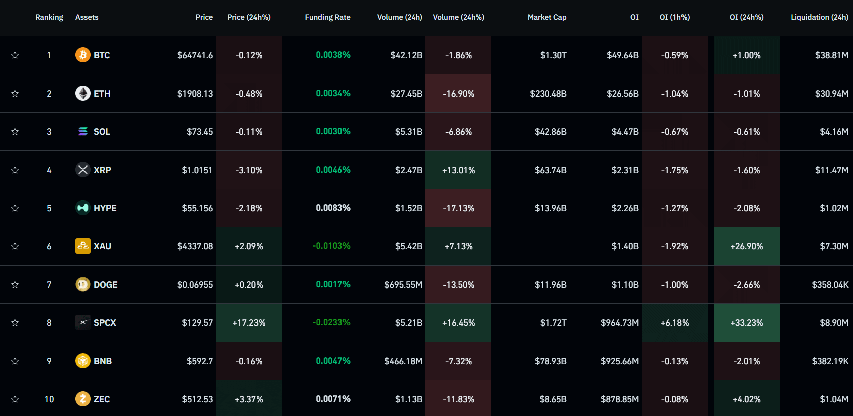Open the XAU asset name link
The image size is (853, 416).
coord(103,246)
